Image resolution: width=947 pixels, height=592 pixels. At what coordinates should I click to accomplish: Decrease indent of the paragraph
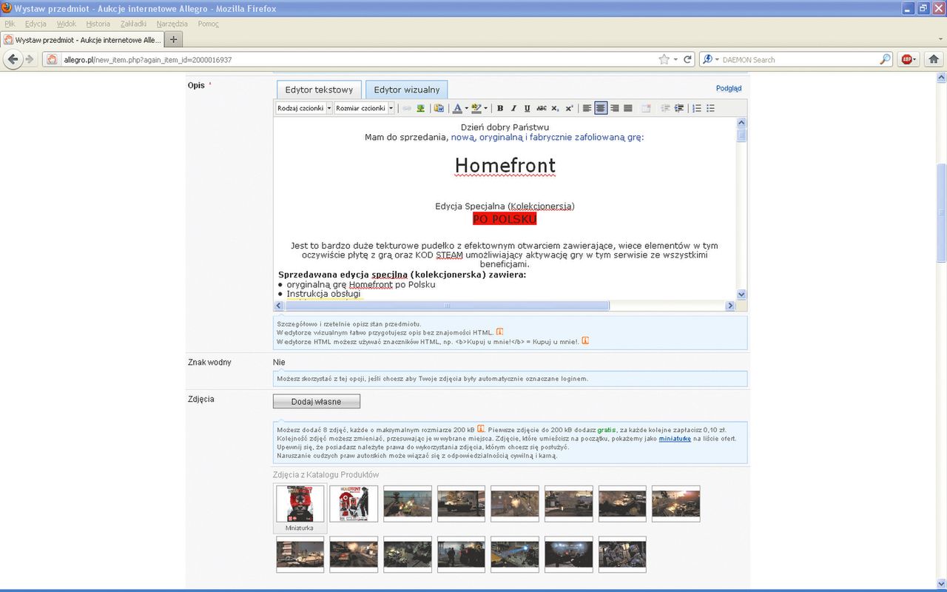coord(665,108)
